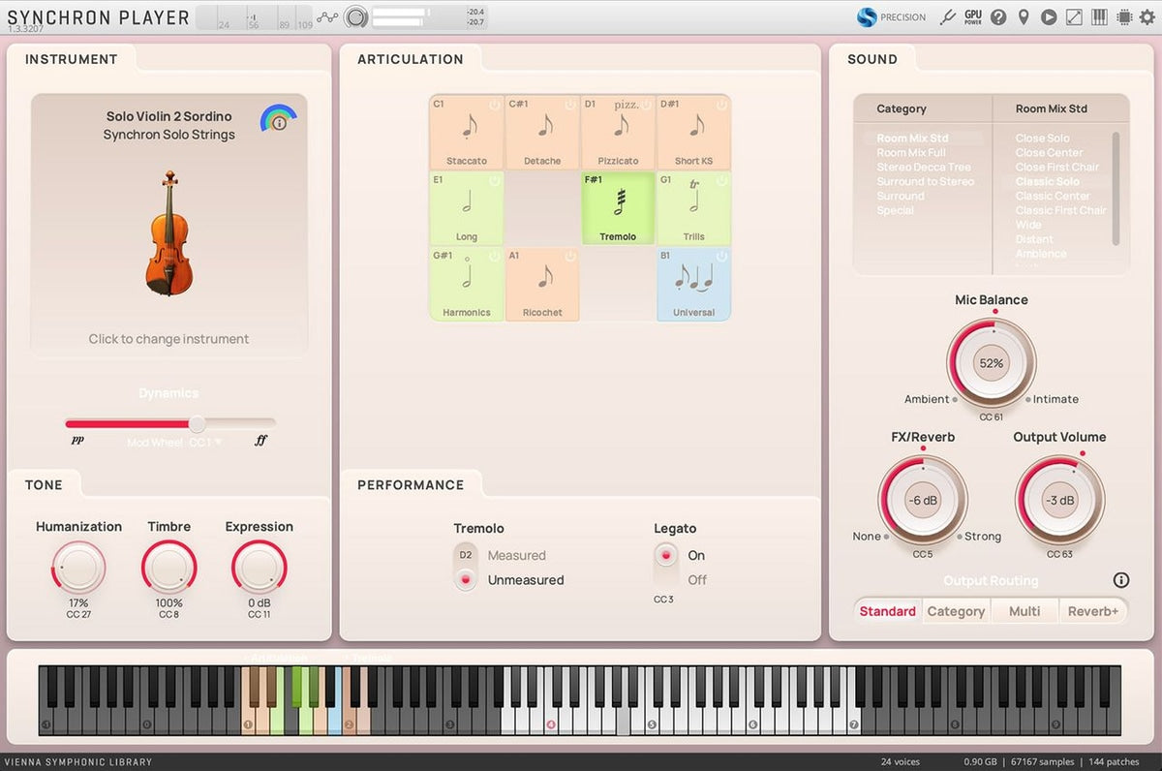Select Classic Solo preset
This screenshot has width=1162, height=771.
click(1048, 182)
